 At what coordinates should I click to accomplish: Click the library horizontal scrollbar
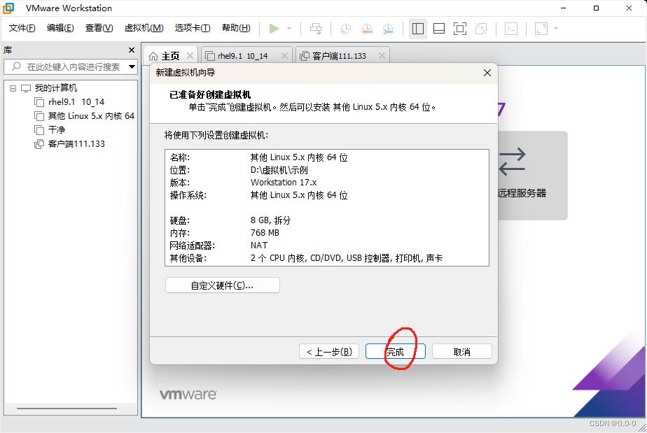67,409
